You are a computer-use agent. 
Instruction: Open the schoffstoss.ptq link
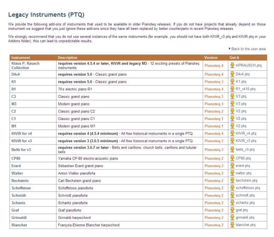click(248, 188)
